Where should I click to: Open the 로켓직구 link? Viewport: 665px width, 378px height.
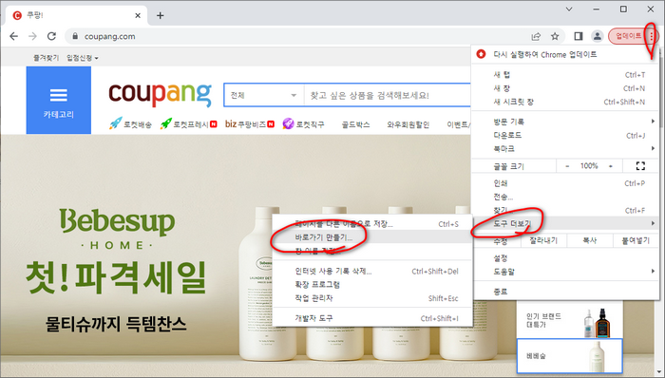click(304, 124)
